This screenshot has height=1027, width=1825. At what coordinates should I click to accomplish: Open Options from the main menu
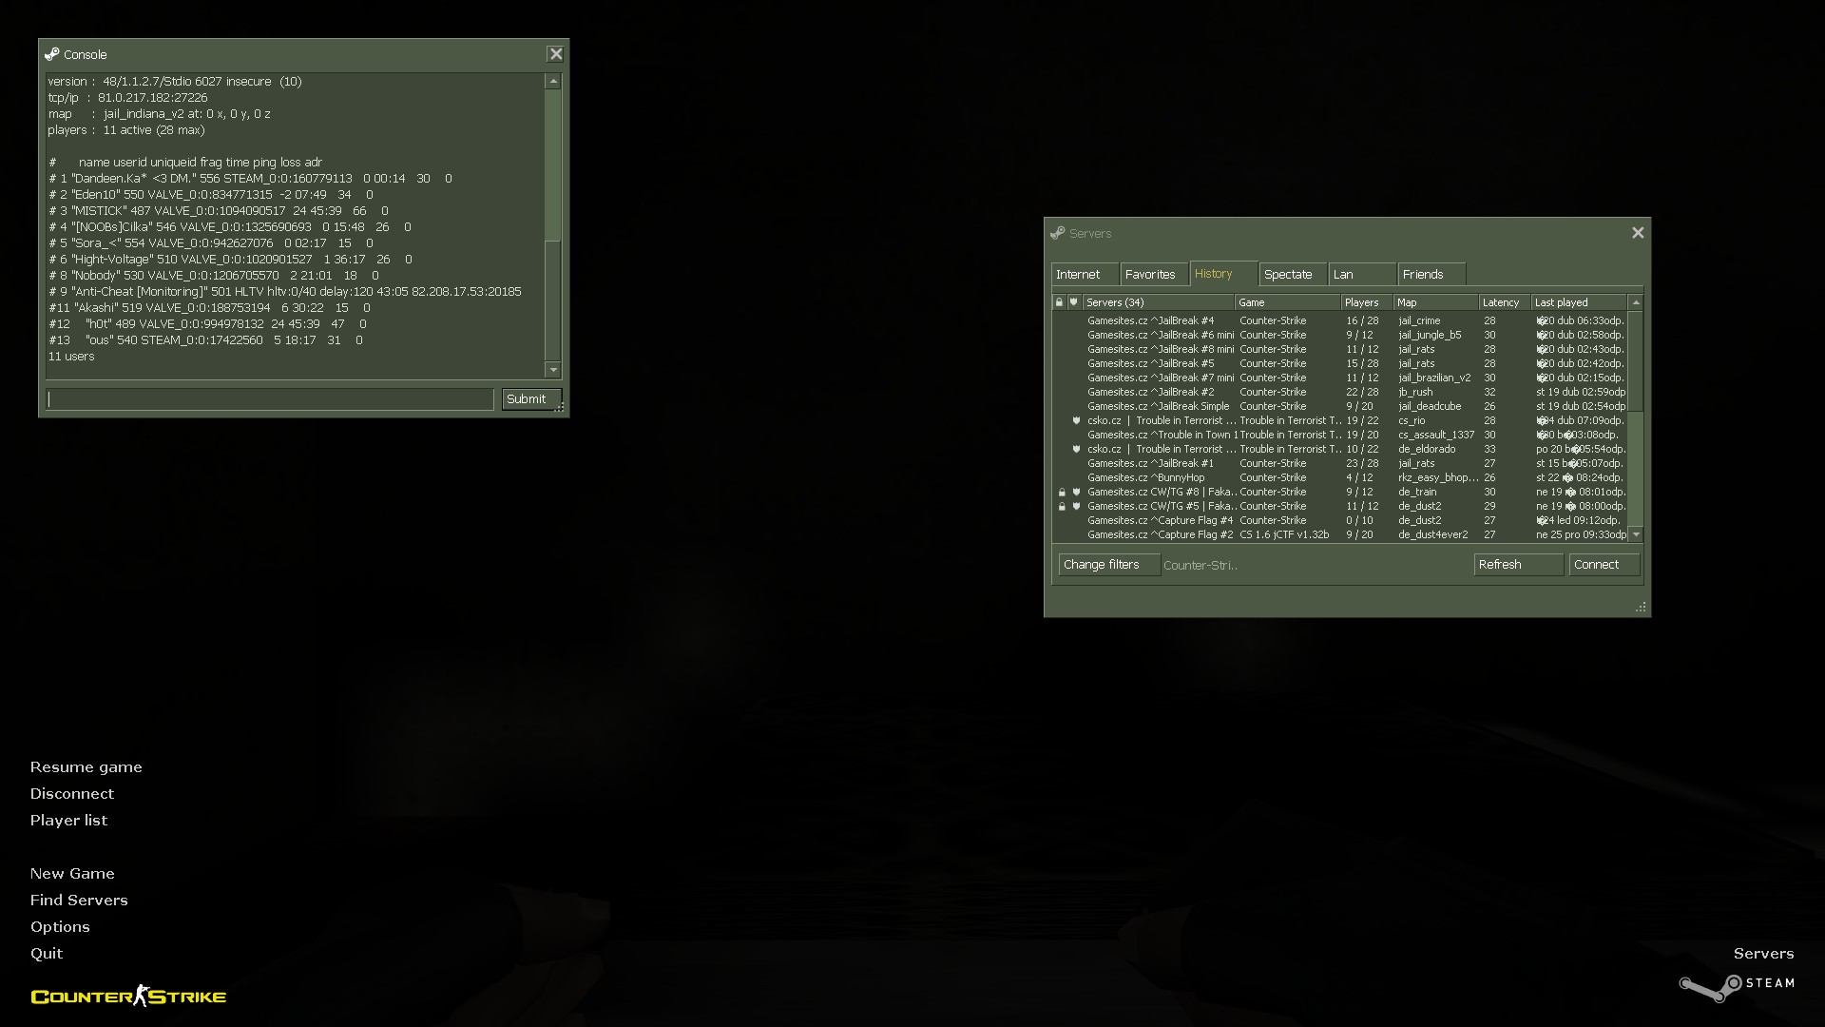tap(60, 927)
